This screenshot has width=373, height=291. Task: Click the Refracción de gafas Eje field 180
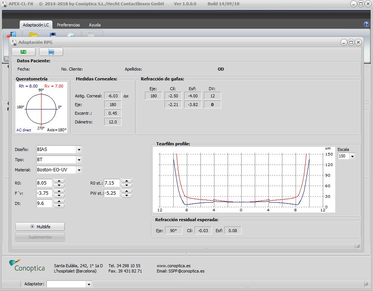pyautogui.click(x=153, y=96)
